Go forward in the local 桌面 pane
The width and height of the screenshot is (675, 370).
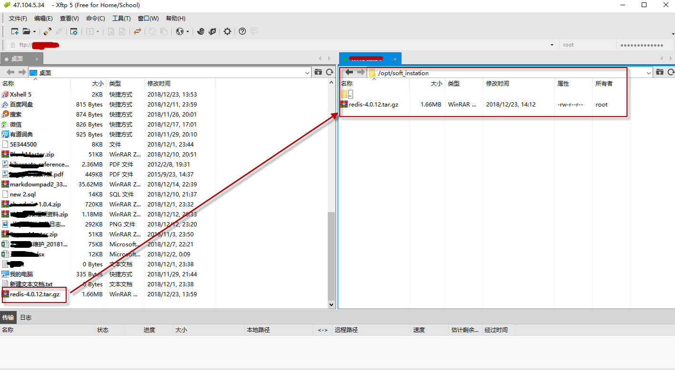(22, 72)
